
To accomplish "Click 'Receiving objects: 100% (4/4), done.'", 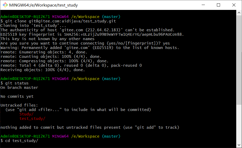I will (x=43, y=70).
